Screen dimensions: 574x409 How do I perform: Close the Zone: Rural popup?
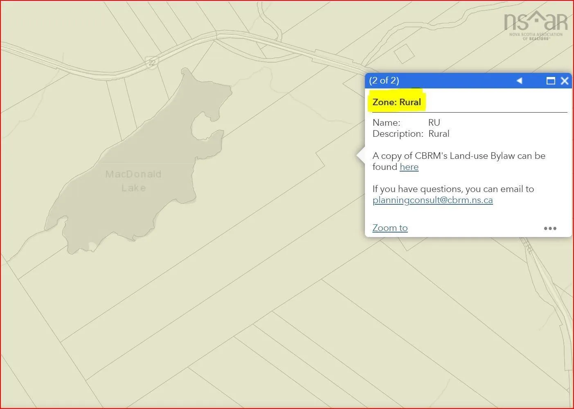click(565, 81)
